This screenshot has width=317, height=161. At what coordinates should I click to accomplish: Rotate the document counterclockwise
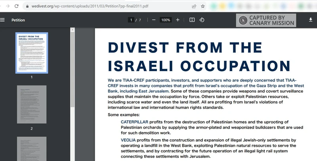(202, 20)
